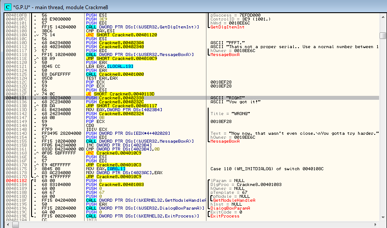387x228 pixels.
Task: Select PUSH Crackme8.004023A4 instruction
Action: [x=115, y=43]
